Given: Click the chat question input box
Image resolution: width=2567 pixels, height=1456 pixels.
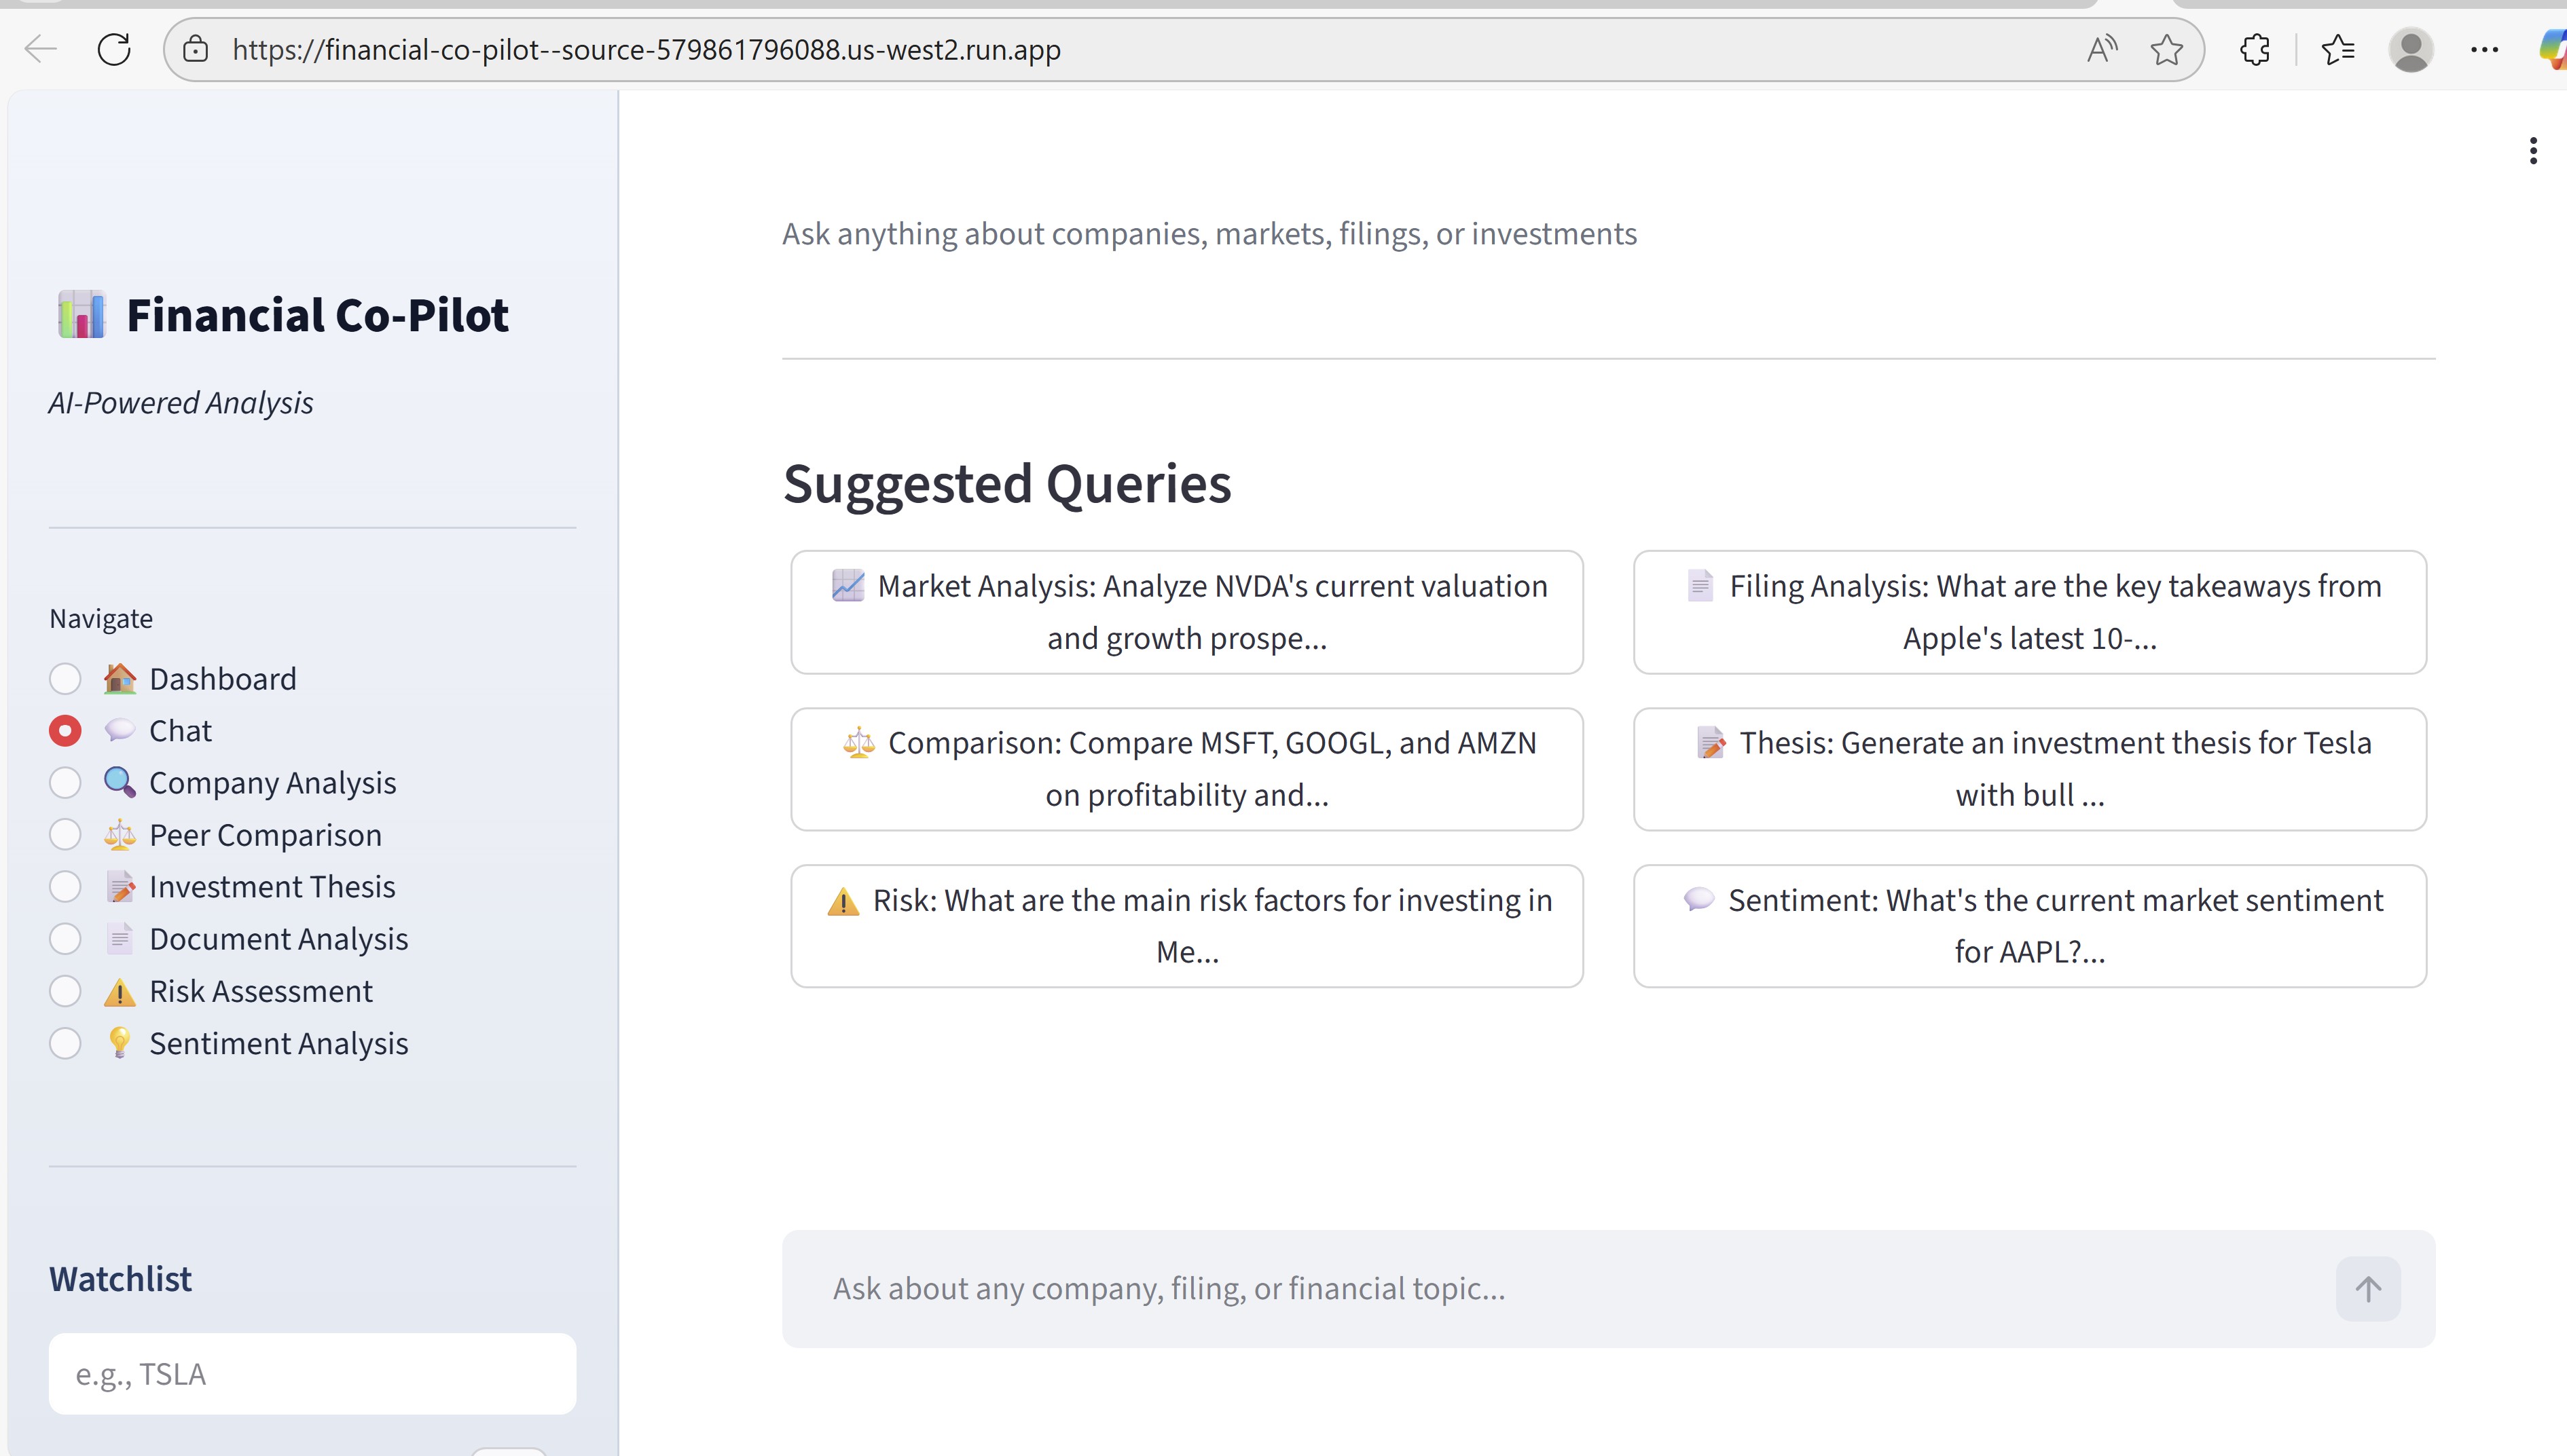Looking at the screenshot, I should pos(1561,1289).
